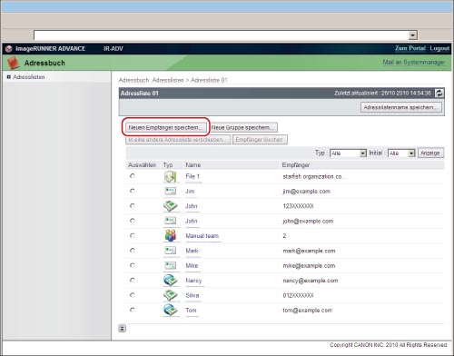Open the Mike name link
454x356 pixels.
(x=192, y=266)
